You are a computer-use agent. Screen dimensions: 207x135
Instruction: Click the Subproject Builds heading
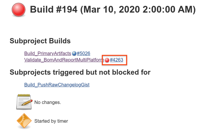(x=40, y=41)
